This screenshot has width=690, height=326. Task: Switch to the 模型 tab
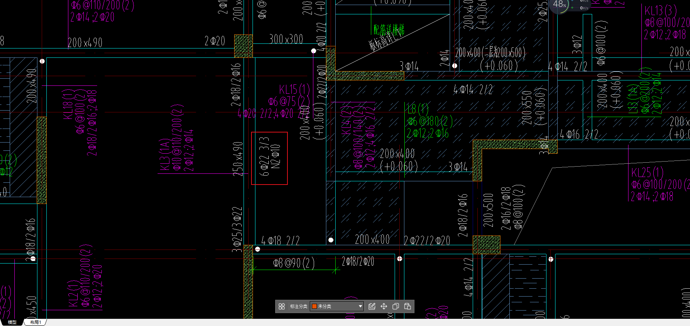12,322
